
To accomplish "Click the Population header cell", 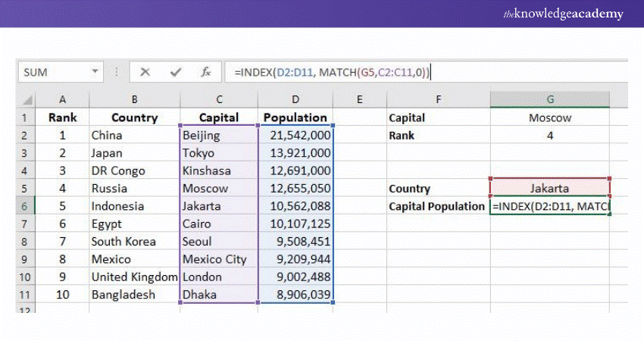I will 295,118.
